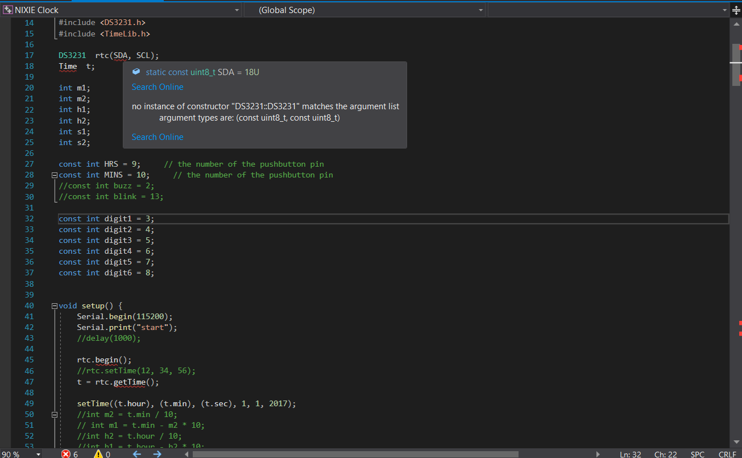Click the vertical scrollbar down arrow
This screenshot has width=742, height=458.
(736, 442)
